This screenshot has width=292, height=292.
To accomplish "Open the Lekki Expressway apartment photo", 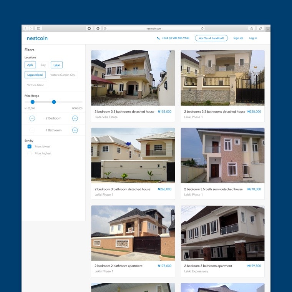I will point(222,233).
